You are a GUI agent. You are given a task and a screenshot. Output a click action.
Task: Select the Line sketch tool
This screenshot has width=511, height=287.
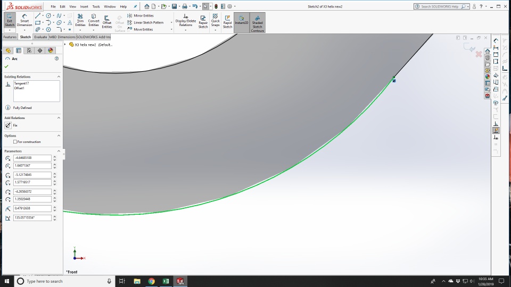[38, 15]
